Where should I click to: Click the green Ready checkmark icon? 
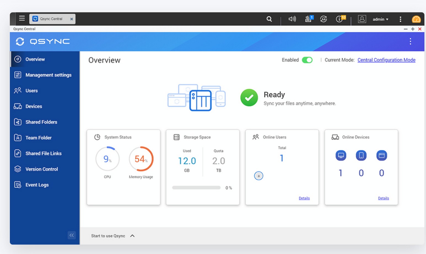coord(249,98)
